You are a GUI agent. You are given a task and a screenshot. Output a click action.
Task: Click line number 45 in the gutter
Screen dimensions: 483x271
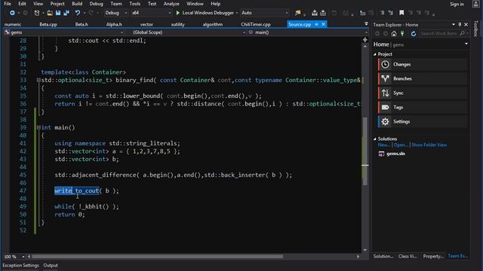[x=23, y=175]
